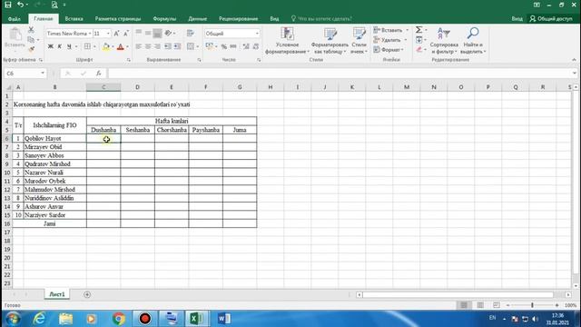Select the Лист1 sheet tab
The height and width of the screenshot is (327, 581).
click(x=57, y=294)
